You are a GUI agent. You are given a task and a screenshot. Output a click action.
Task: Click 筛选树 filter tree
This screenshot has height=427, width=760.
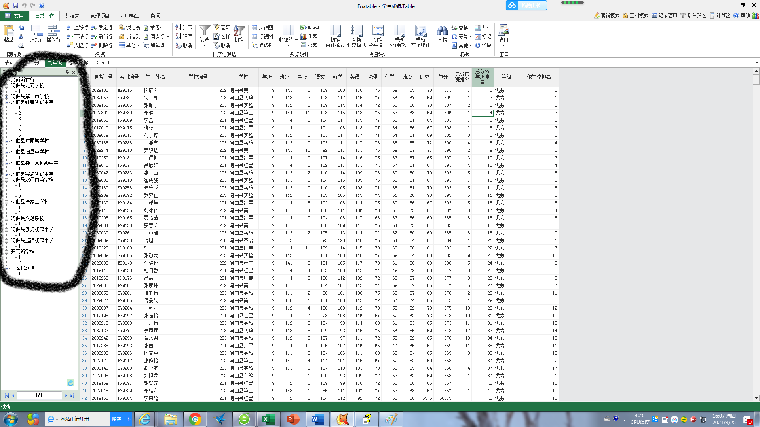[262, 45]
